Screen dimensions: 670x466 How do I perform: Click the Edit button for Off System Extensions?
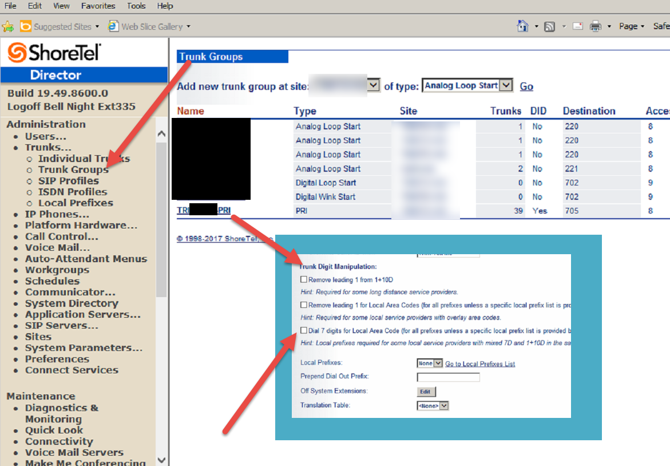[426, 391]
